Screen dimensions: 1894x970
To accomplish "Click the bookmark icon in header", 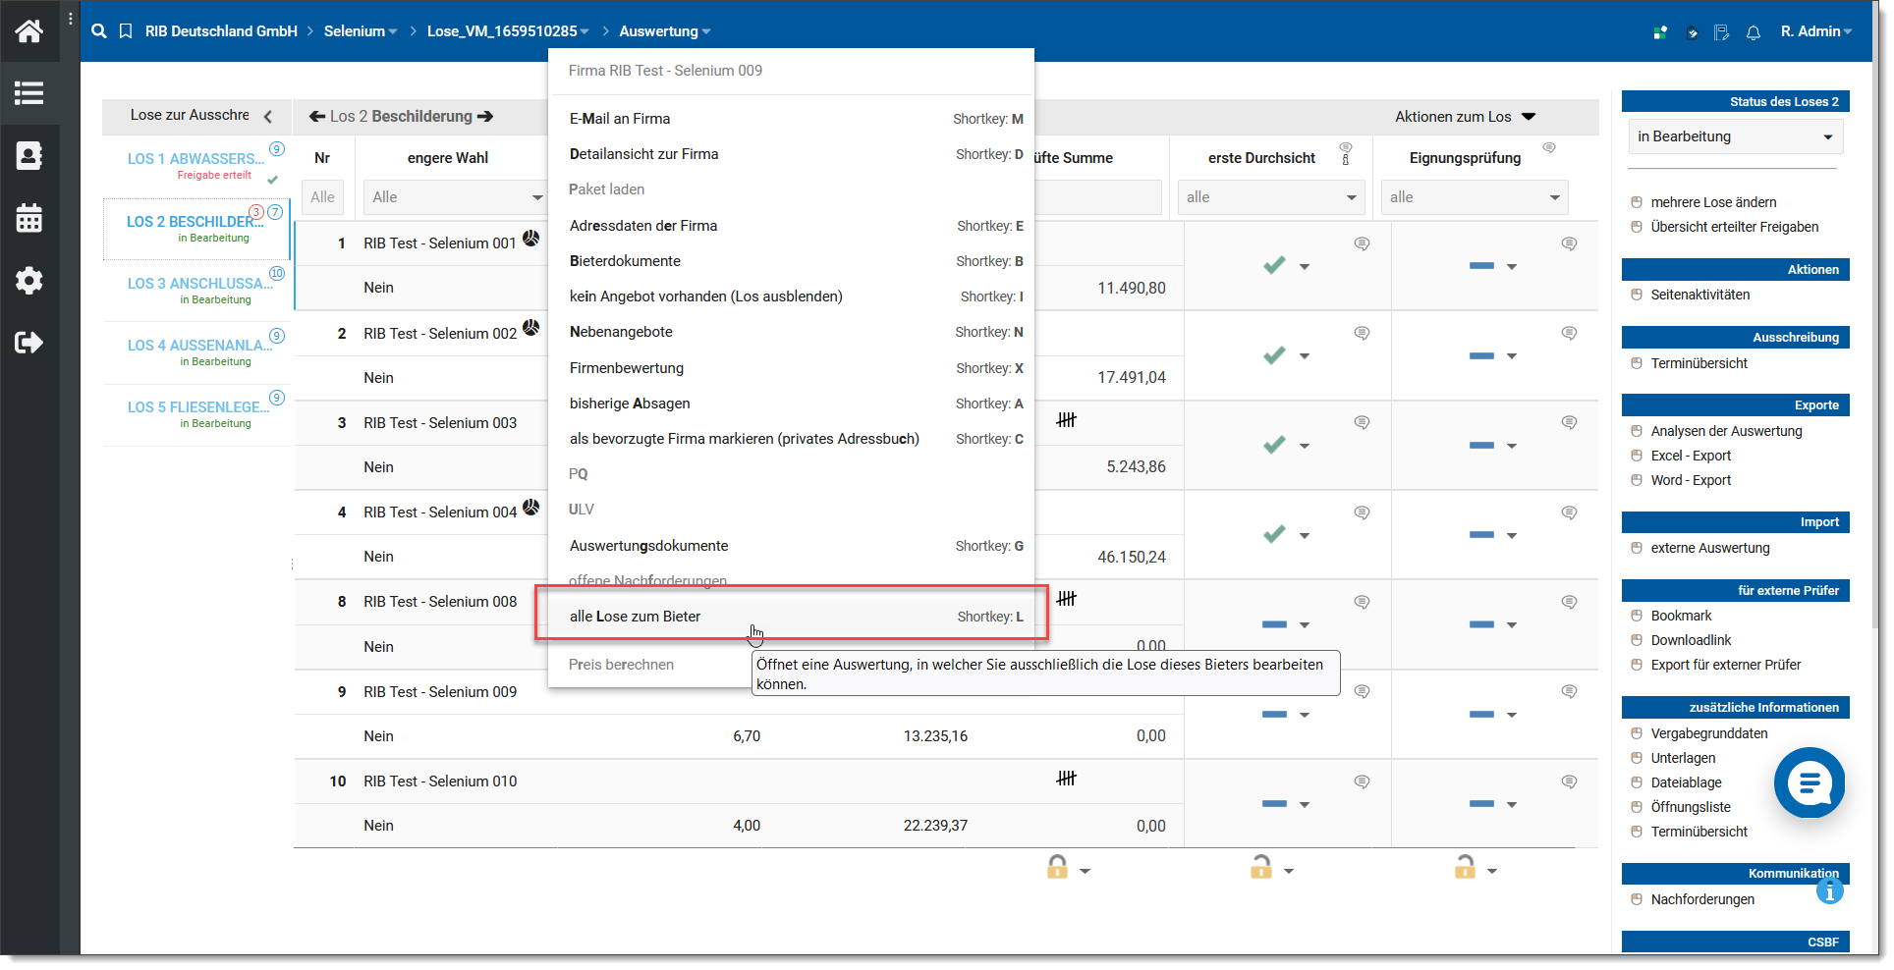I will 126,31.
